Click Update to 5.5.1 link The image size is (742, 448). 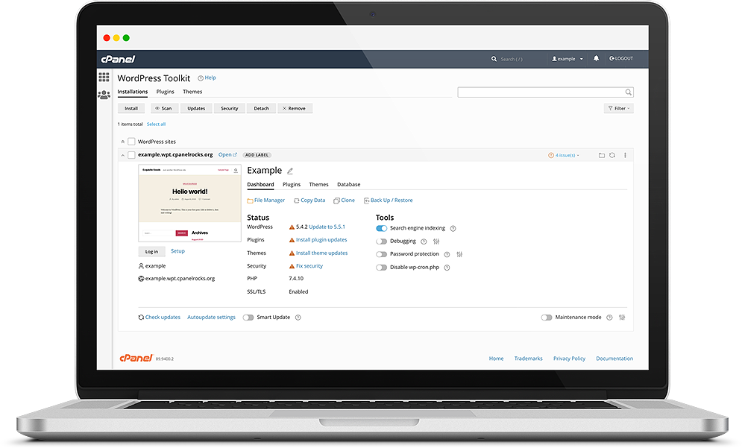327,227
